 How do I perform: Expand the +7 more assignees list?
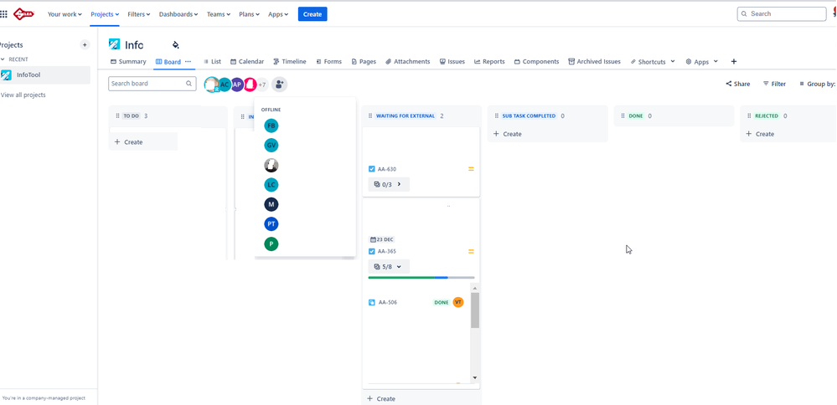point(261,85)
